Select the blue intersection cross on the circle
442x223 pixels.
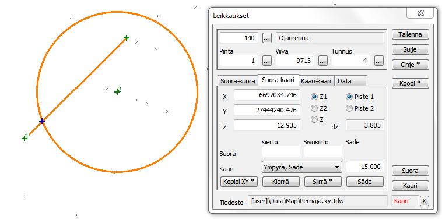pyautogui.click(x=42, y=121)
